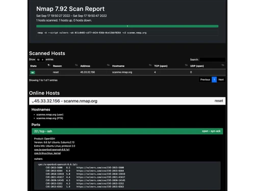Click the Nmap 7.92 Scan Report title
Image resolution: width=255 pixels, height=191 pixels.
click(x=70, y=9)
